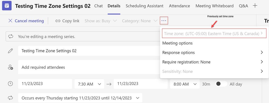Click the calendar meeting icon beside the title

[7, 6]
